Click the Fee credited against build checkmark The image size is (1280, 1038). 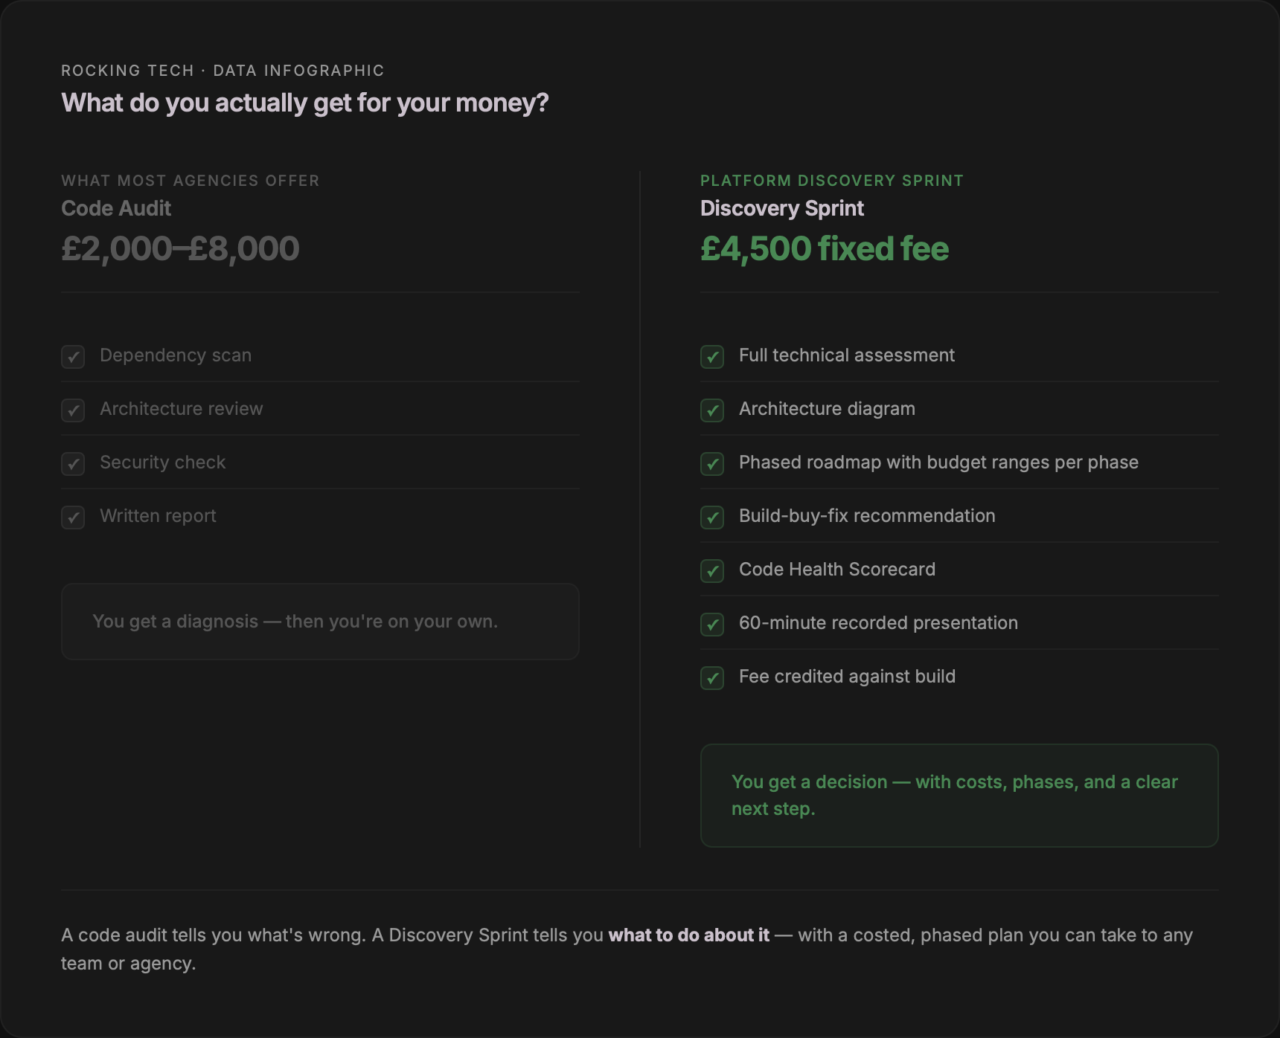712,678
